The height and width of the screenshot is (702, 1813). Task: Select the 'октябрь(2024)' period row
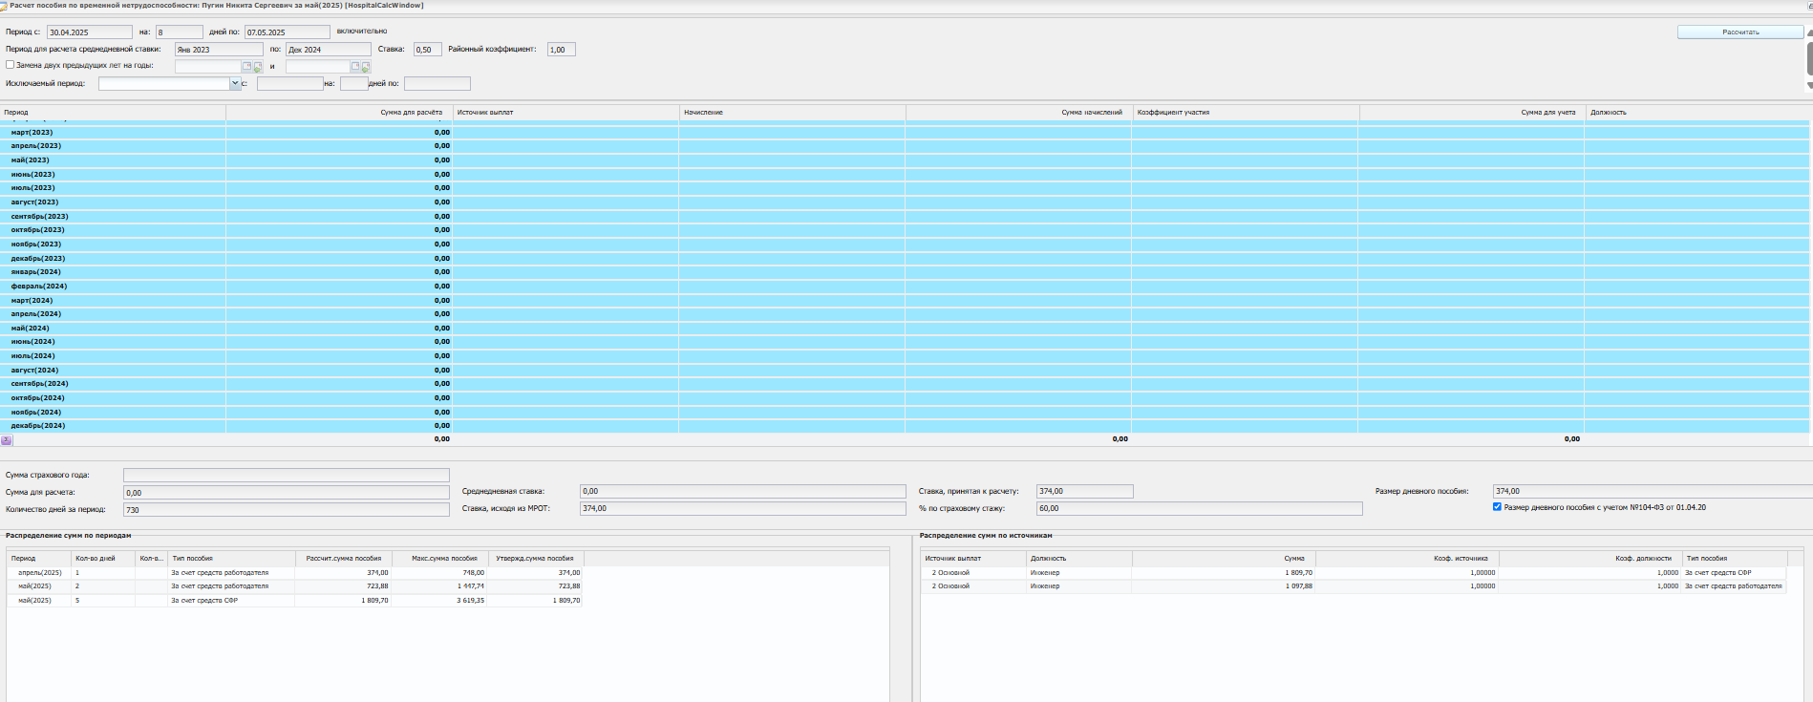pos(905,398)
